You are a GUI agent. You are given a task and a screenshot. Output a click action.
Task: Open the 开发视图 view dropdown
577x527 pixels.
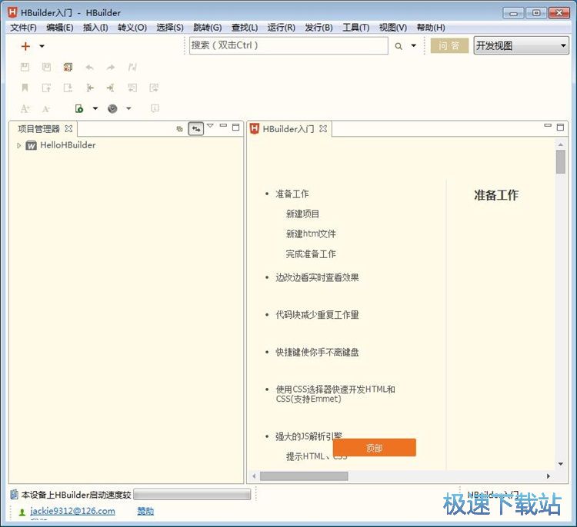click(x=521, y=46)
